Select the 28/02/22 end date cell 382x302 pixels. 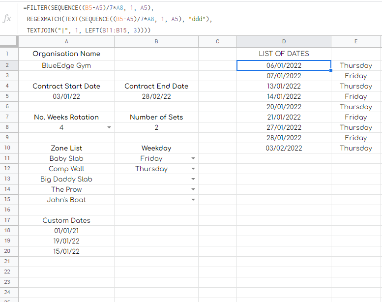click(156, 96)
